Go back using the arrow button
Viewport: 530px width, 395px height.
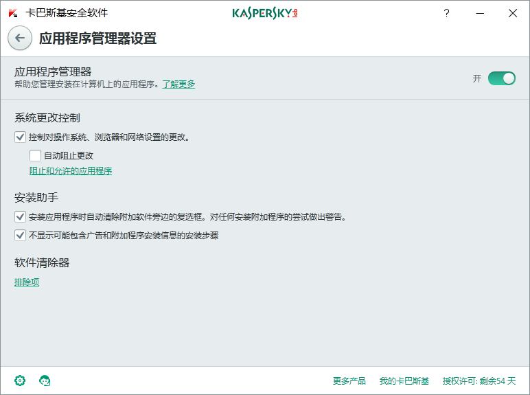pos(20,38)
